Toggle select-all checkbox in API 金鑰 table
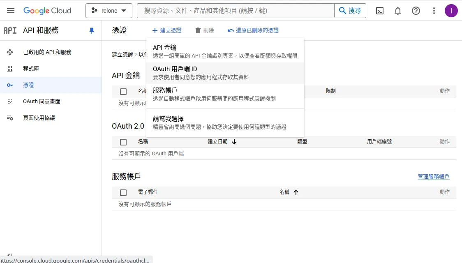The width and height of the screenshot is (462, 263). (123, 91)
